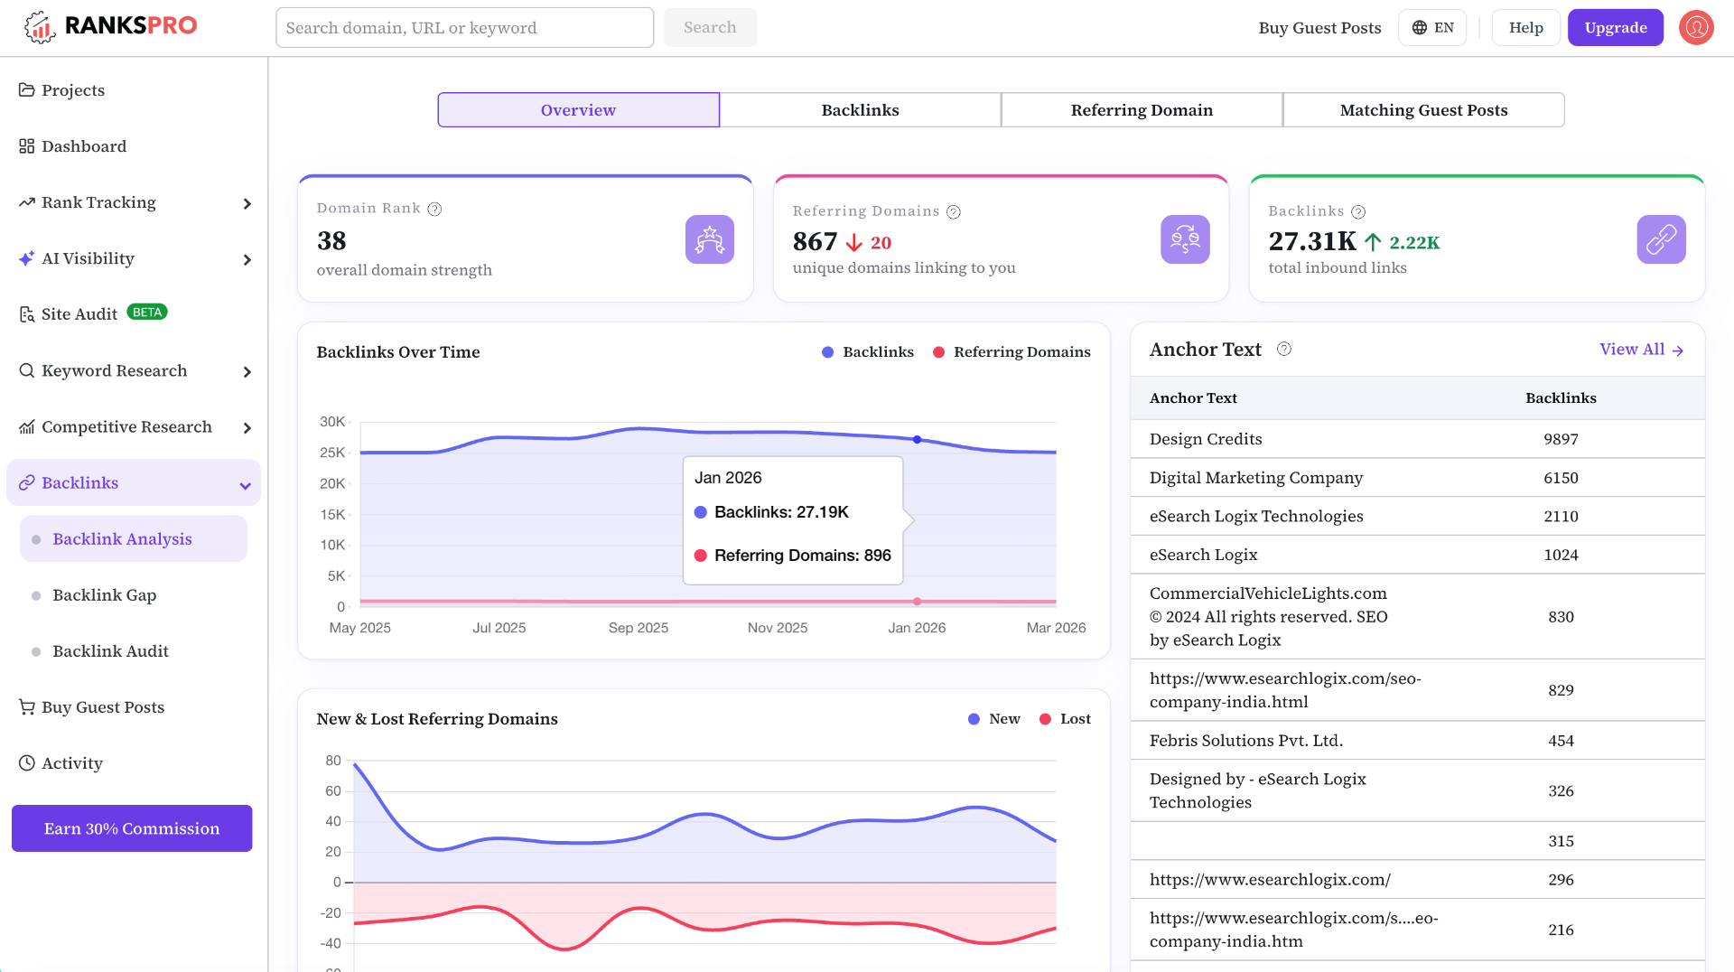Viewport: 1734px width, 972px height.
Task: Click the search domain input field
Action: [464, 28]
